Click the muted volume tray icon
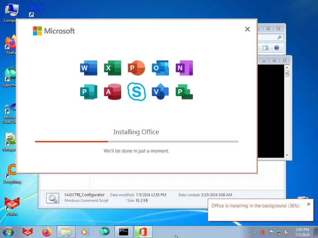 click(287, 232)
